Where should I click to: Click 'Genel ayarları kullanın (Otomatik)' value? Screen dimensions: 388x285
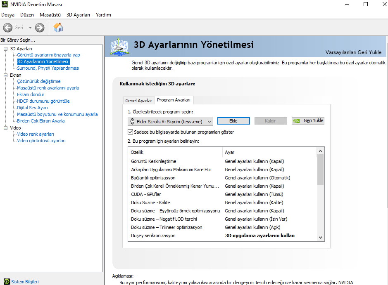[x=257, y=178]
